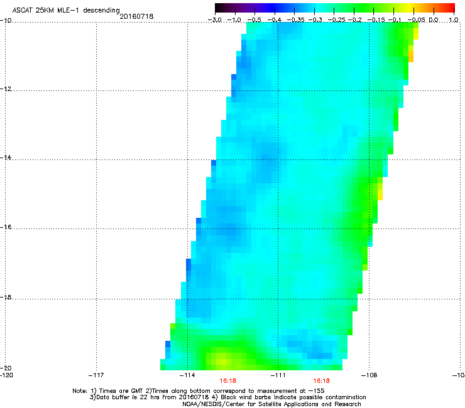Click the "-0.15" color scale label

[x=376, y=20]
